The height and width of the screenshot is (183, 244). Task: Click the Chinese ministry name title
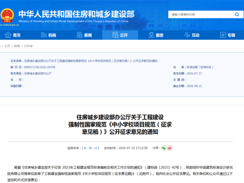(x=76, y=14)
